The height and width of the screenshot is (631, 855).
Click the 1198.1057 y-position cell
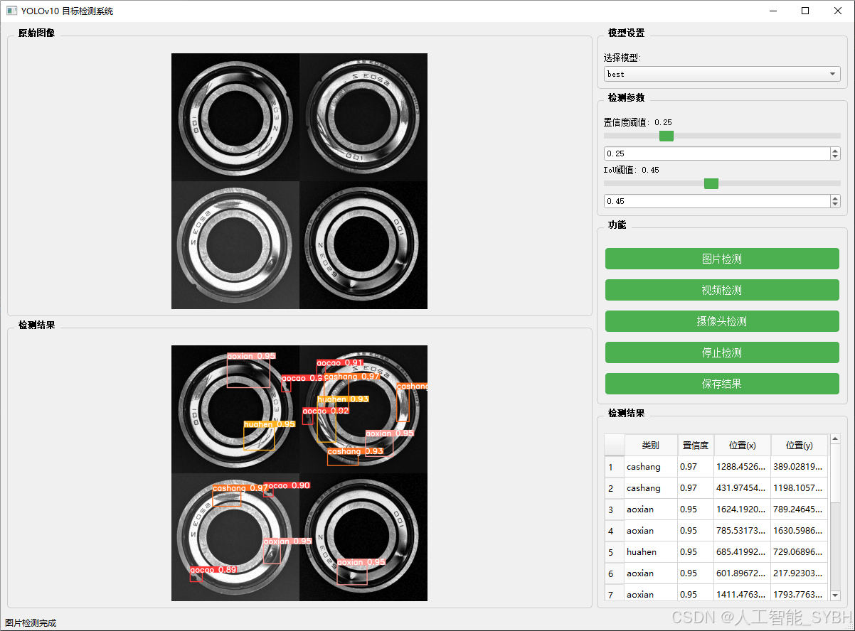(x=799, y=488)
